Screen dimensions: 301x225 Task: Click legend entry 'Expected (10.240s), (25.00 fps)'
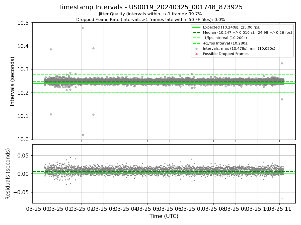(232, 27)
